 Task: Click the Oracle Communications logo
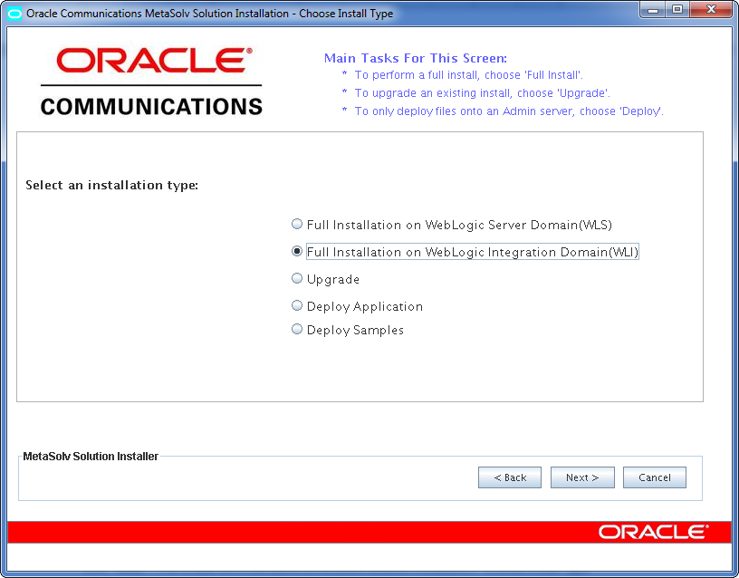click(x=149, y=80)
